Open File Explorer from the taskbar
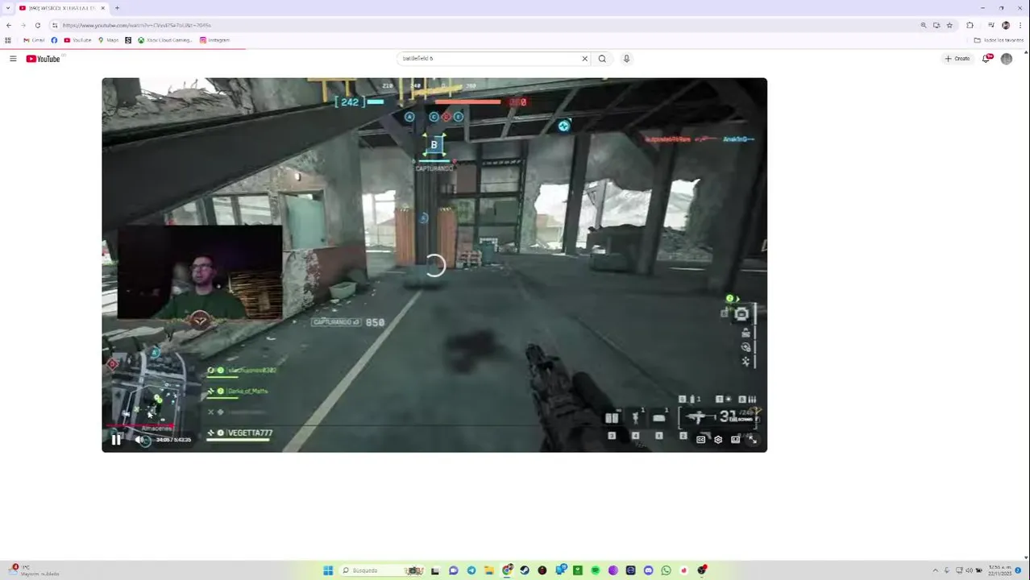1030x580 pixels. [x=489, y=570]
